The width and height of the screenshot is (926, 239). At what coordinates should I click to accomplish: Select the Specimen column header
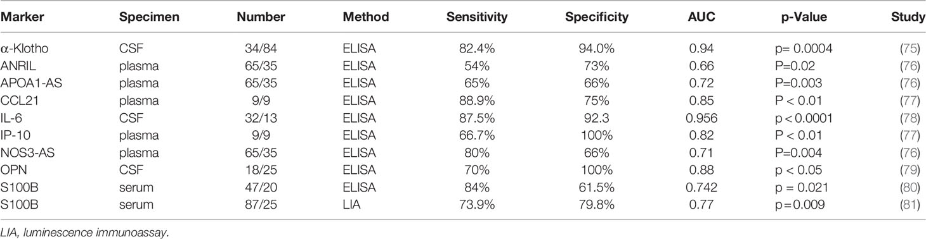(143, 18)
